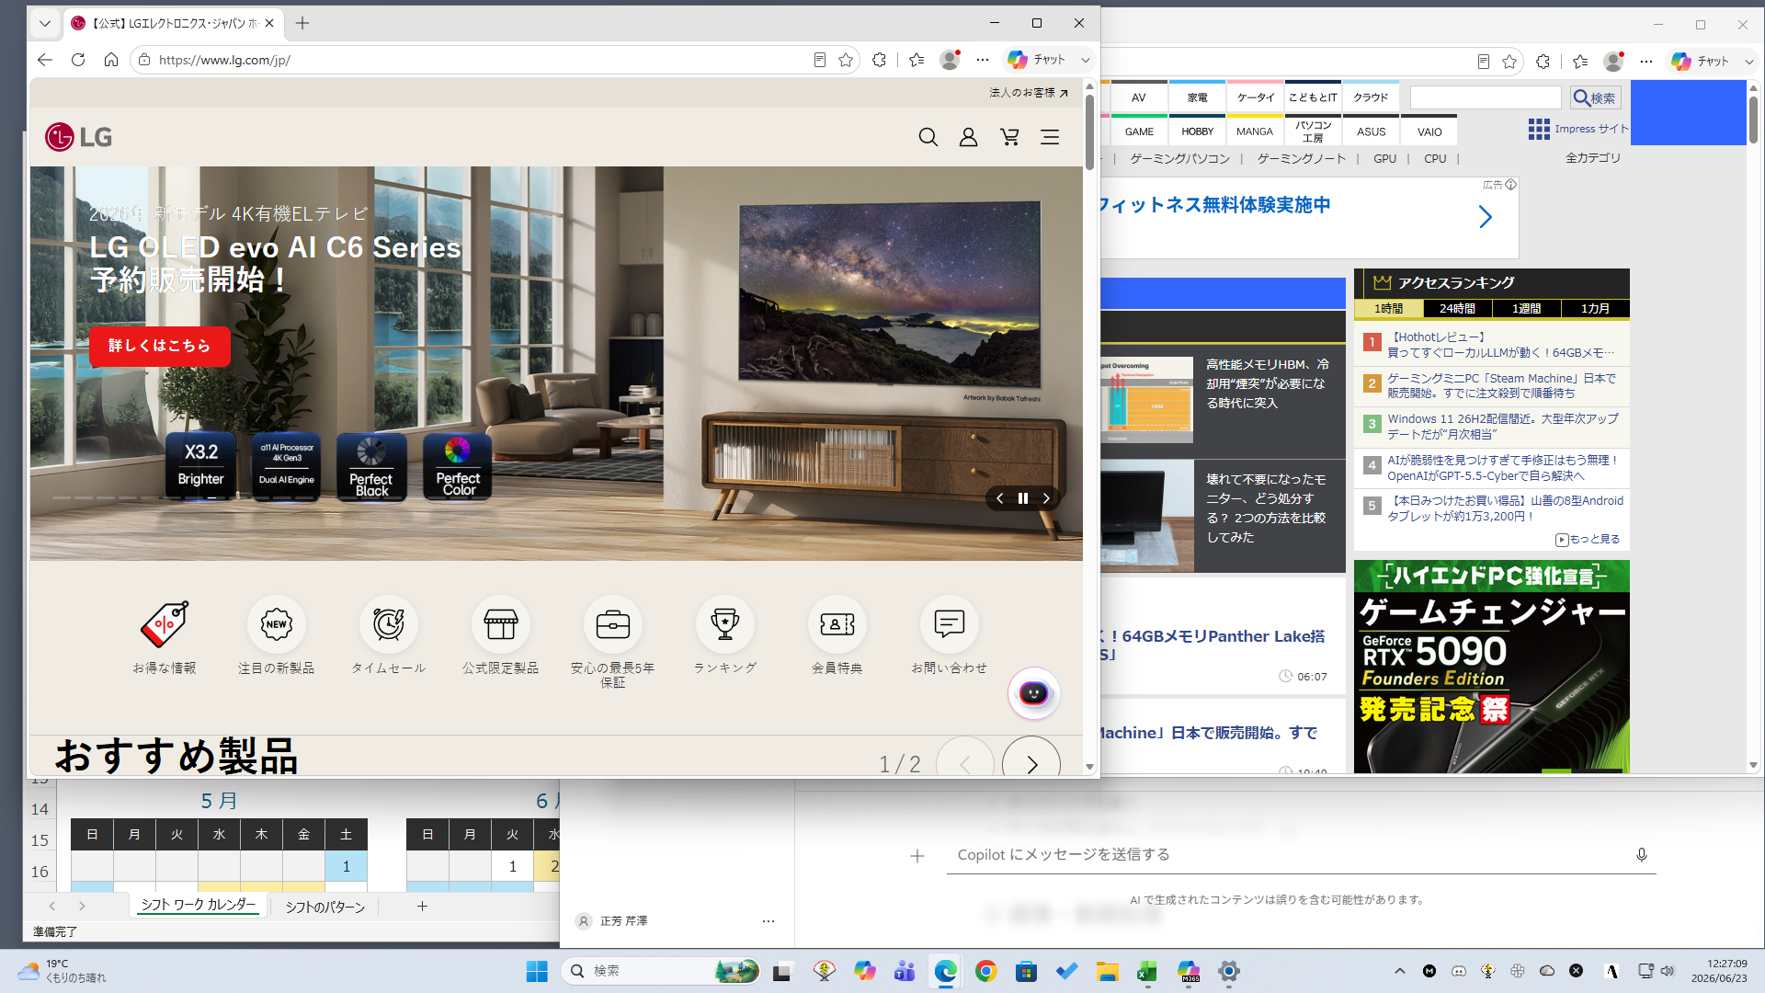Image resolution: width=1765 pixels, height=993 pixels.
Task: Open the LG chatbot assistant bubble
Action: pos(1034,693)
